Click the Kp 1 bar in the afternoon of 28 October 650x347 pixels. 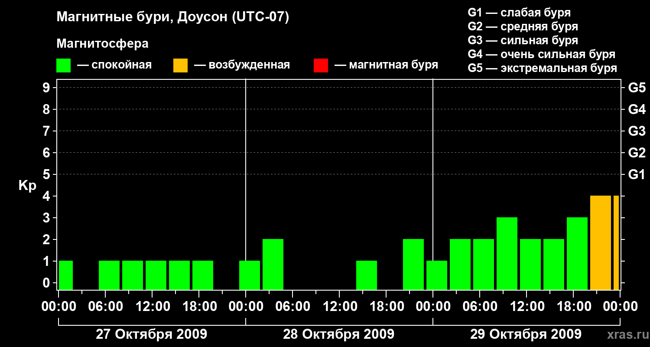(x=367, y=275)
